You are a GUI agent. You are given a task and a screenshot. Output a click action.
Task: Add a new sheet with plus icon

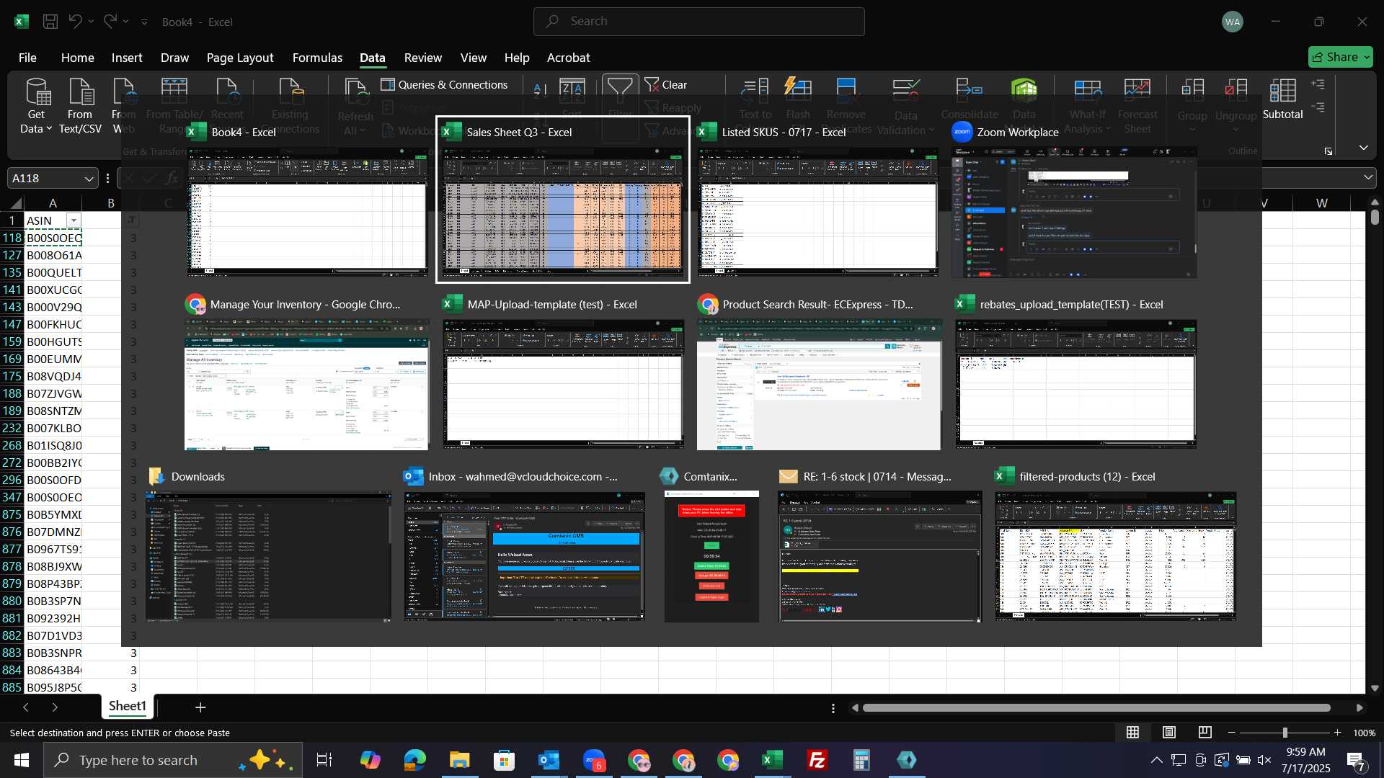pyautogui.click(x=200, y=707)
